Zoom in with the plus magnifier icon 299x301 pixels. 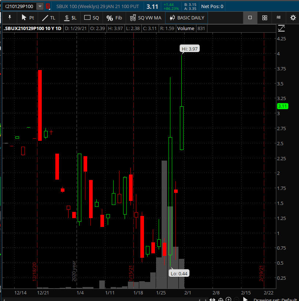point(228,299)
